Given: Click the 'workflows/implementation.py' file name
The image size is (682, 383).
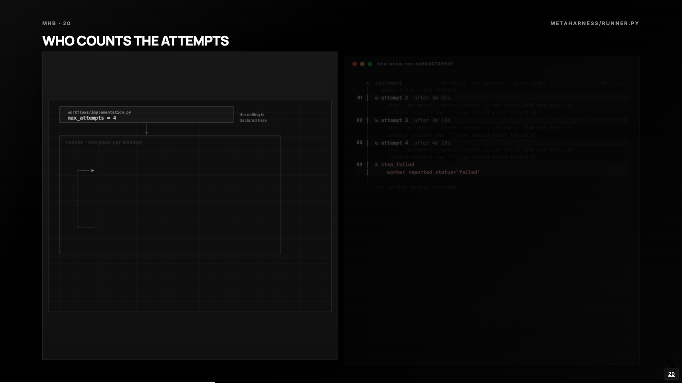Looking at the screenshot, I should 99,112.
